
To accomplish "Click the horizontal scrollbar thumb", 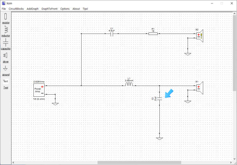I will pyautogui.click(x=139, y=163).
